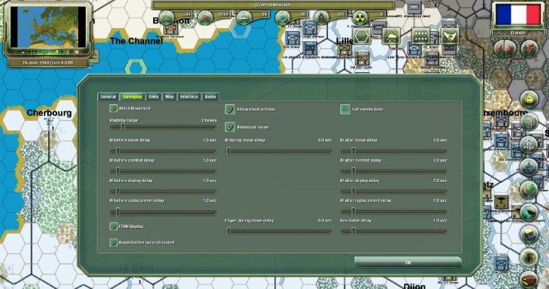Toggle the Show naval actions checkbox
This screenshot has height=289, width=549.
point(230,109)
